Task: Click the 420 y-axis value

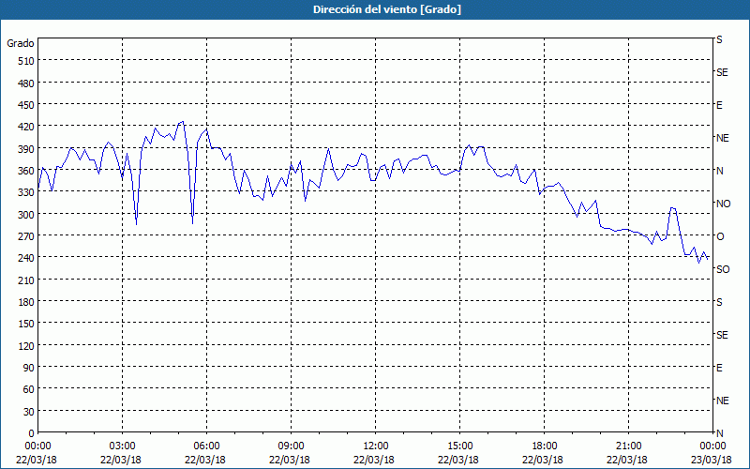Action: 26,127
